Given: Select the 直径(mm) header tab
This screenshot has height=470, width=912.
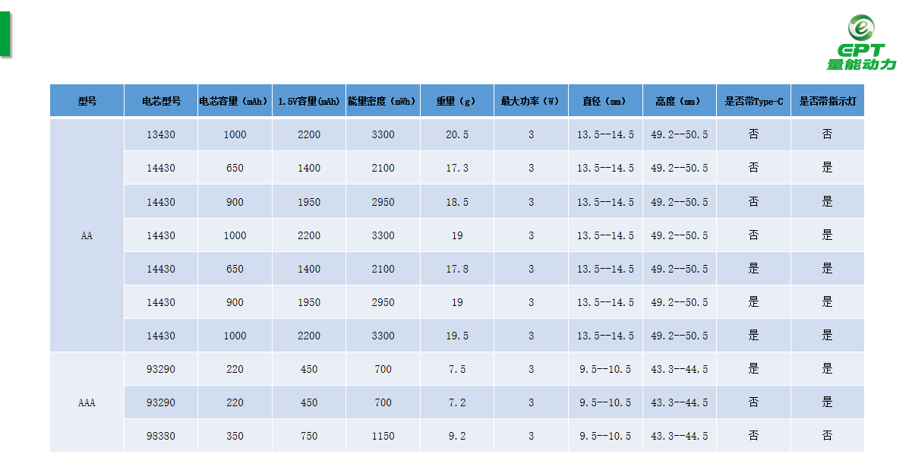Looking at the screenshot, I should click(604, 100).
